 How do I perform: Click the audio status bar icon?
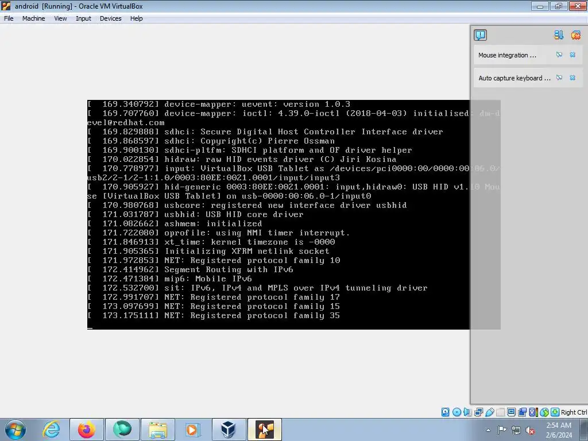click(467, 412)
